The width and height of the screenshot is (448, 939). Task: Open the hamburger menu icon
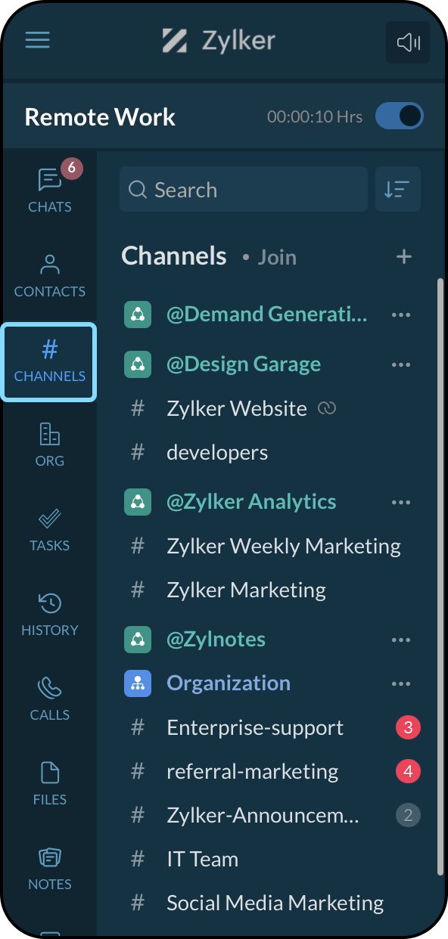coord(38,40)
